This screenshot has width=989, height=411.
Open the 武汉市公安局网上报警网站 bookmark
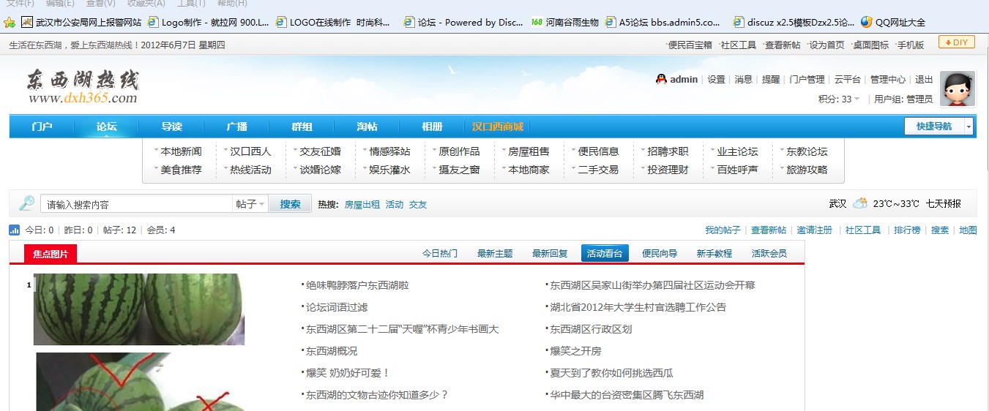coord(82,22)
